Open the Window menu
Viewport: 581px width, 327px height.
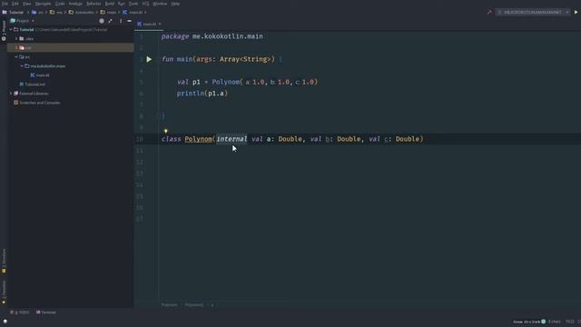tap(160, 4)
